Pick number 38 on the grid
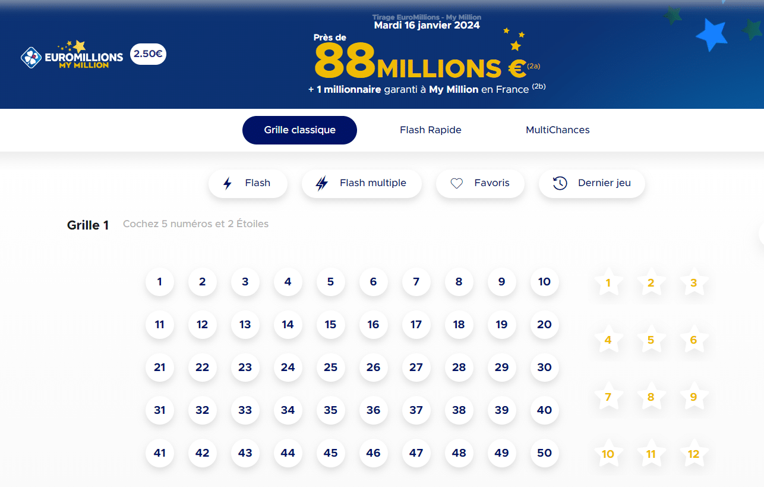764x487 pixels. click(x=459, y=410)
